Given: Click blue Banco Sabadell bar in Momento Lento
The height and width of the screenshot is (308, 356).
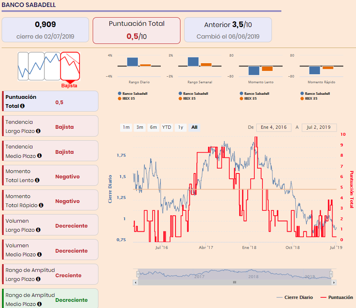Looking at the screenshot, I should pyautogui.click(x=254, y=71).
